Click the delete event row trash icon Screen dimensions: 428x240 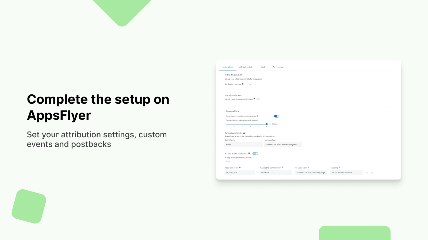[372, 173]
